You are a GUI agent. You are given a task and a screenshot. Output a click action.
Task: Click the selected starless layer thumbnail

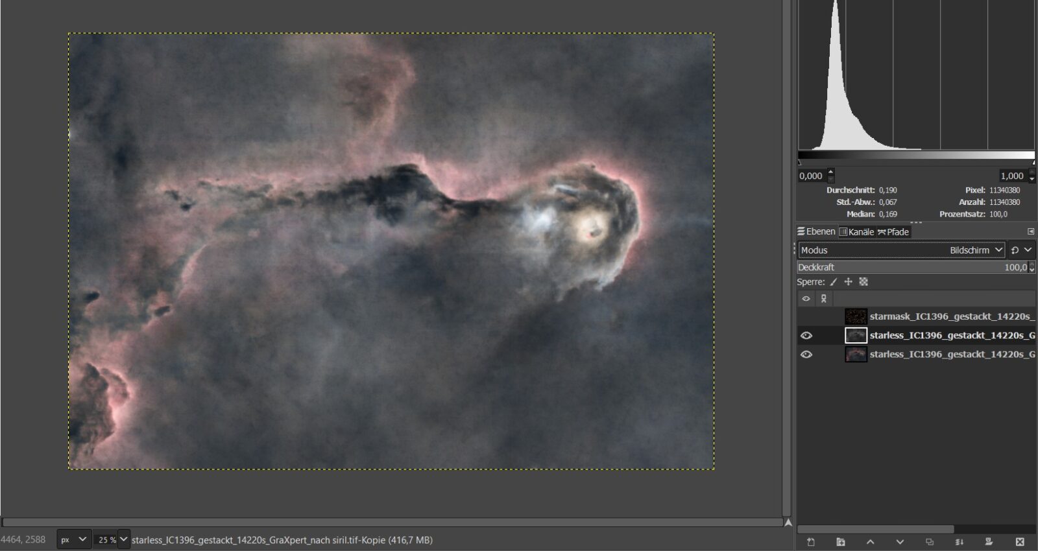[856, 335]
